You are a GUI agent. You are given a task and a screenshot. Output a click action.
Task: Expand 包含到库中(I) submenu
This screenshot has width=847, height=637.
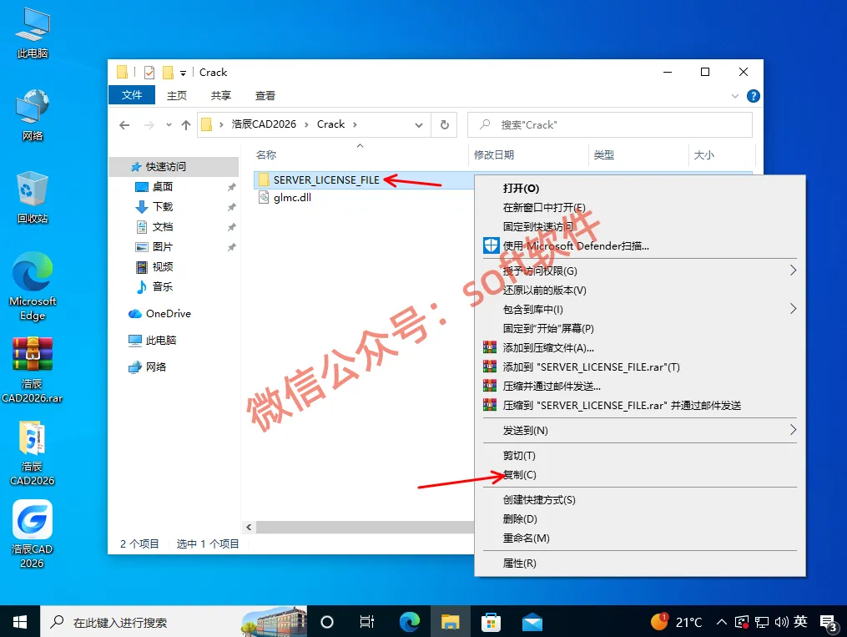tap(639, 309)
